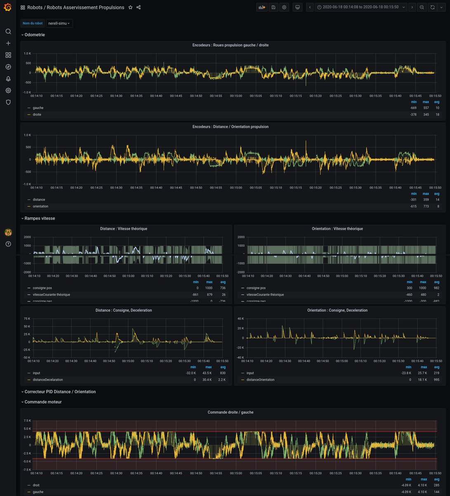Toggle vitesseCourante théorique in Distance Vitesse legend

pos(52,295)
